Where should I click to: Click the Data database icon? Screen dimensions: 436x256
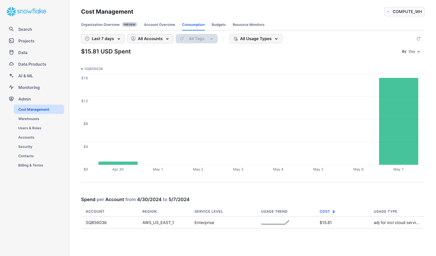(x=11, y=52)
